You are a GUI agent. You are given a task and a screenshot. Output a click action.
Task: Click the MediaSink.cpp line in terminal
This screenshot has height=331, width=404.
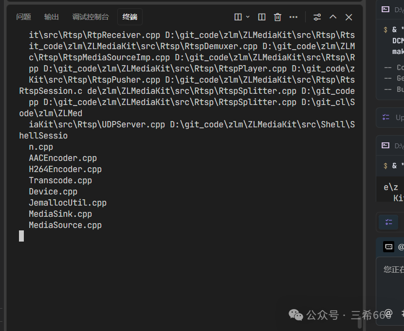(60, 214)
